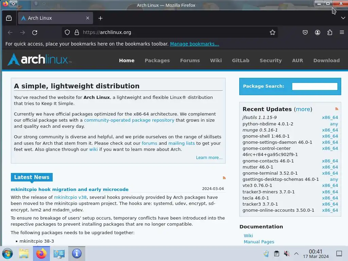This screenshot has height=261, width=348.
Task: Open AUR navigation item
Action: (297, 60)
